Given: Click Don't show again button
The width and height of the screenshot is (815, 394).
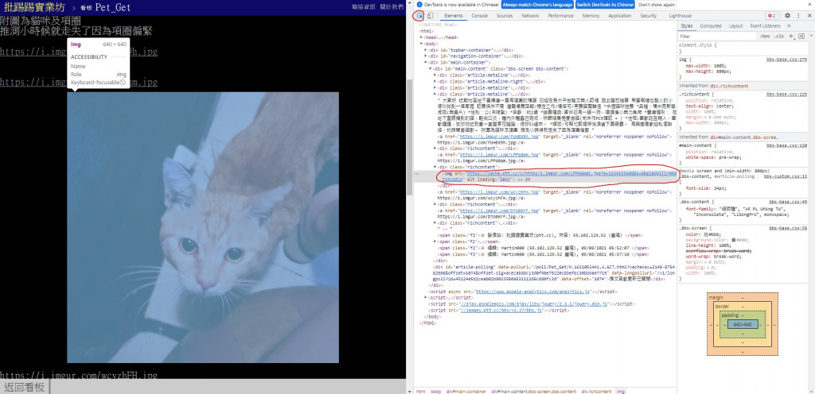Looking at the screenshot, I should tap(657, 4).
